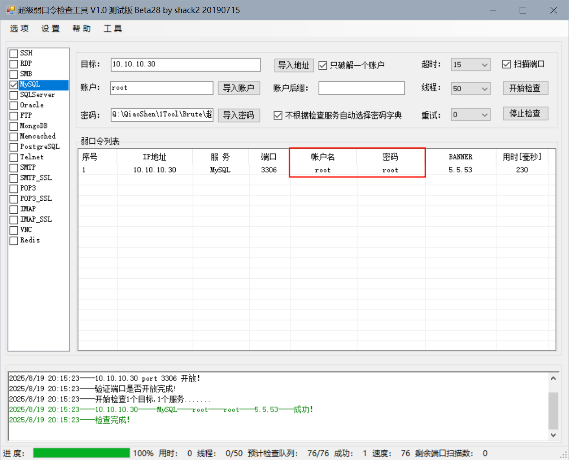Click the app icon in title bar
Screen dimensions: 569x460
10,10
